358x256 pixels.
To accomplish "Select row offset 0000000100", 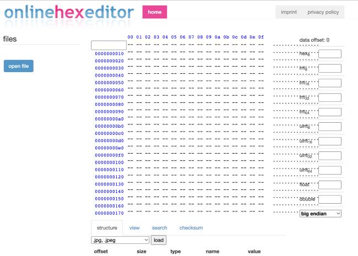I will [109, 162].
